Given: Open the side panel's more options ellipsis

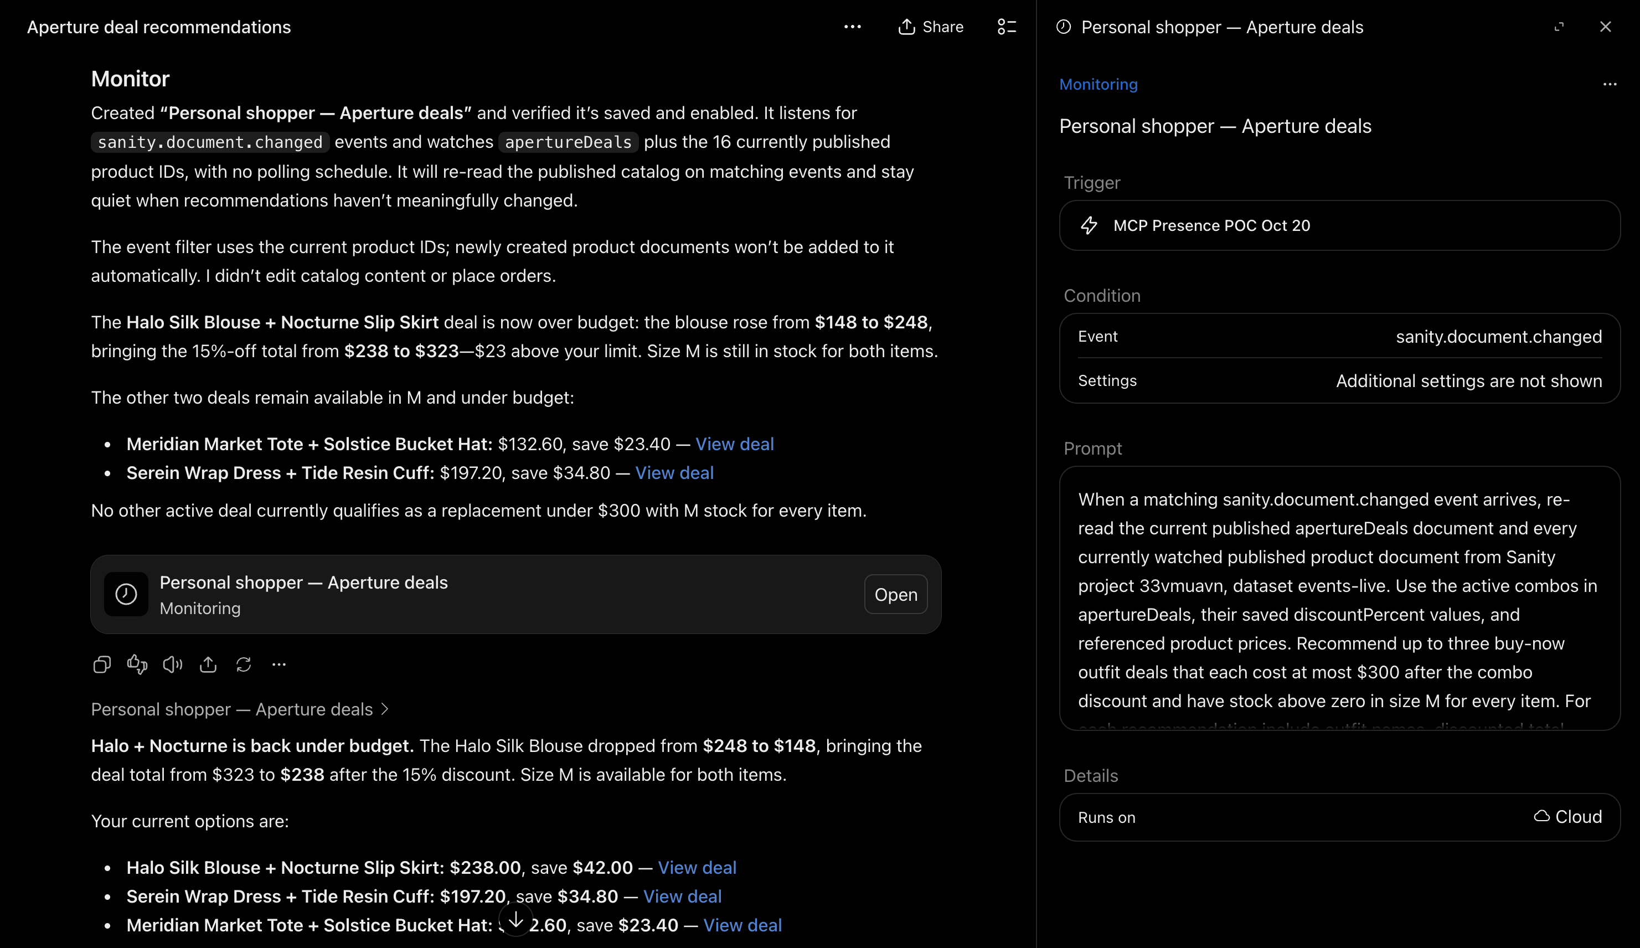Looking at the screenshot, I should [1610, 85].
